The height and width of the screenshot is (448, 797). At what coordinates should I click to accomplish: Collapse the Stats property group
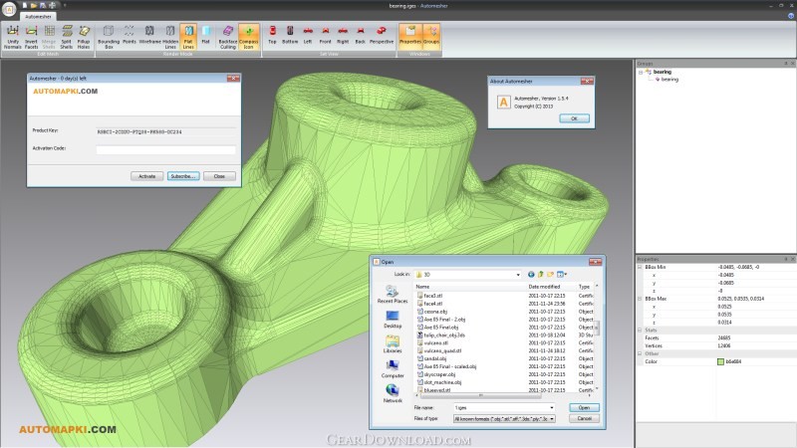tap(640, 331)
